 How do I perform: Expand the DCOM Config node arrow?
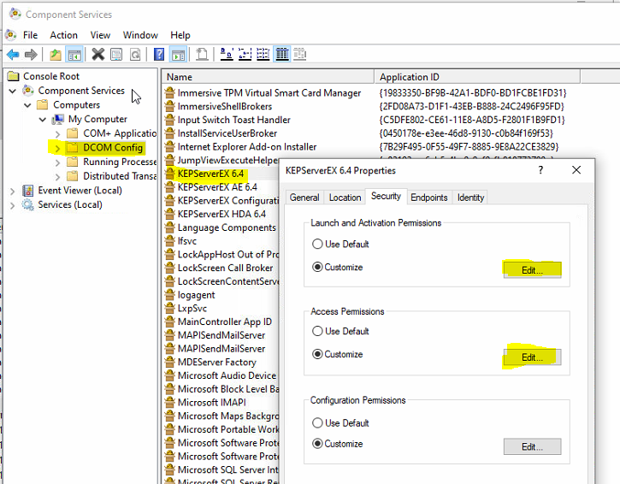click(58, 148)
